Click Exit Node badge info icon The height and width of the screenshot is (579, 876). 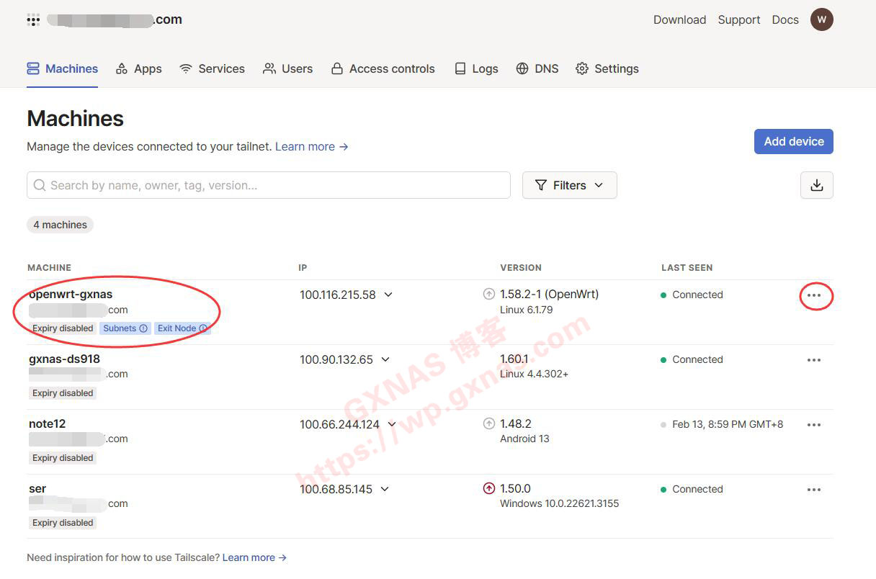point(203,328)
